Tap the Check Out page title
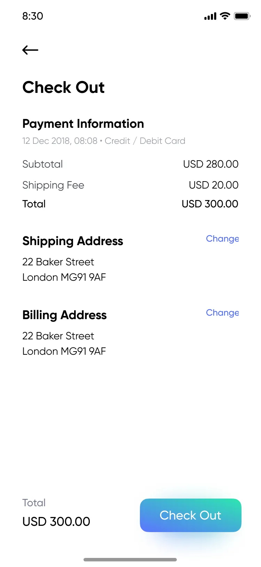The width and height of the screenshot is (261, 567). pyautogui.click(x=63, y=87)
